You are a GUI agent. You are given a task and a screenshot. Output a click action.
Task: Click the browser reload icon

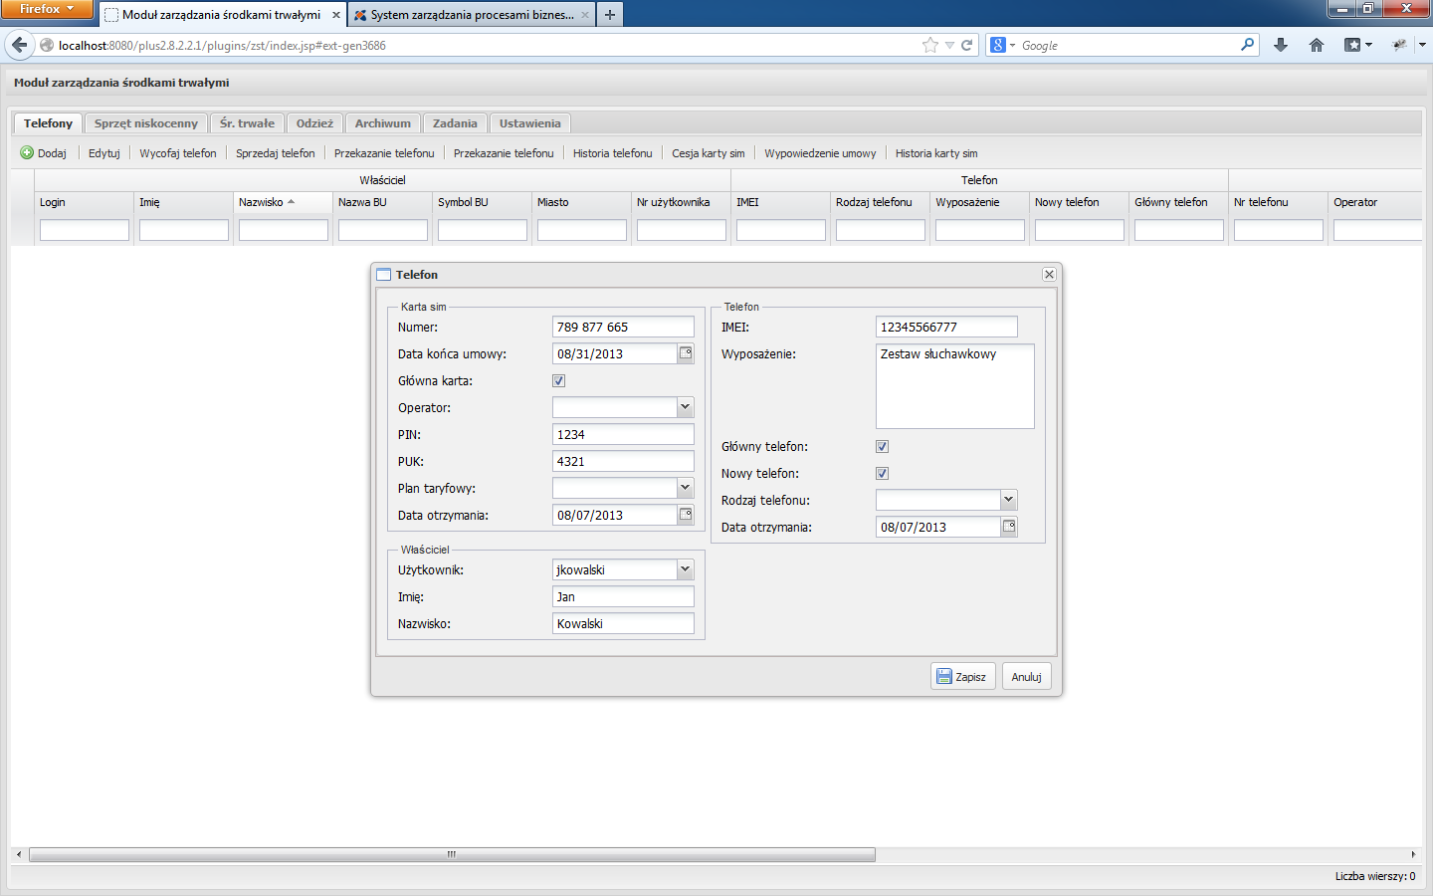tap(966, 45)
